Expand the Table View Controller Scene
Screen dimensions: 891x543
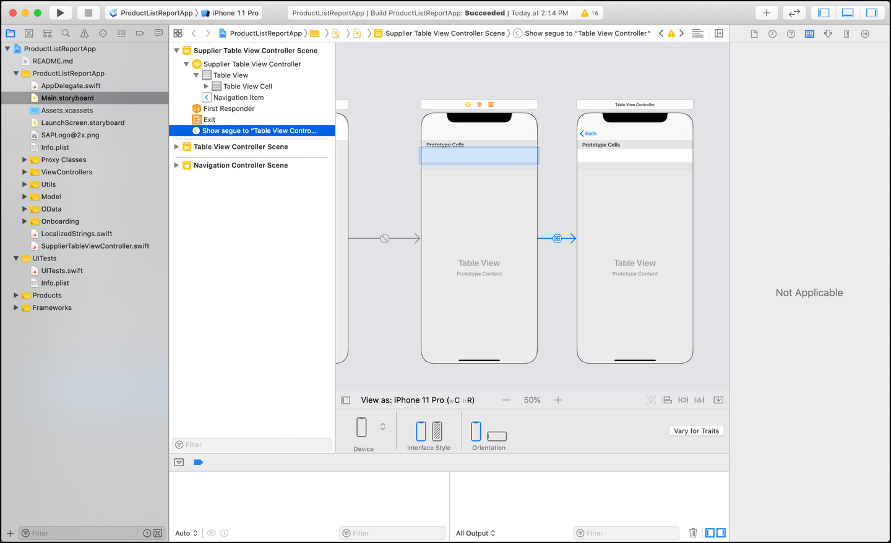pyautogui.click(x=176, y=147)
